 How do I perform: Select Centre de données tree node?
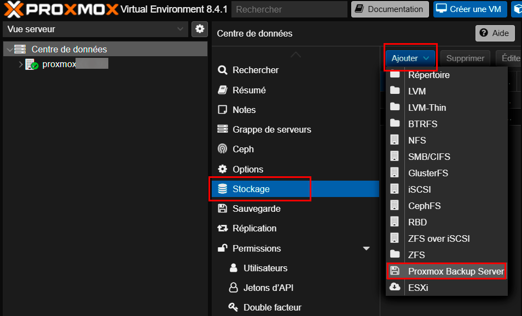click(x=105, y=49)
